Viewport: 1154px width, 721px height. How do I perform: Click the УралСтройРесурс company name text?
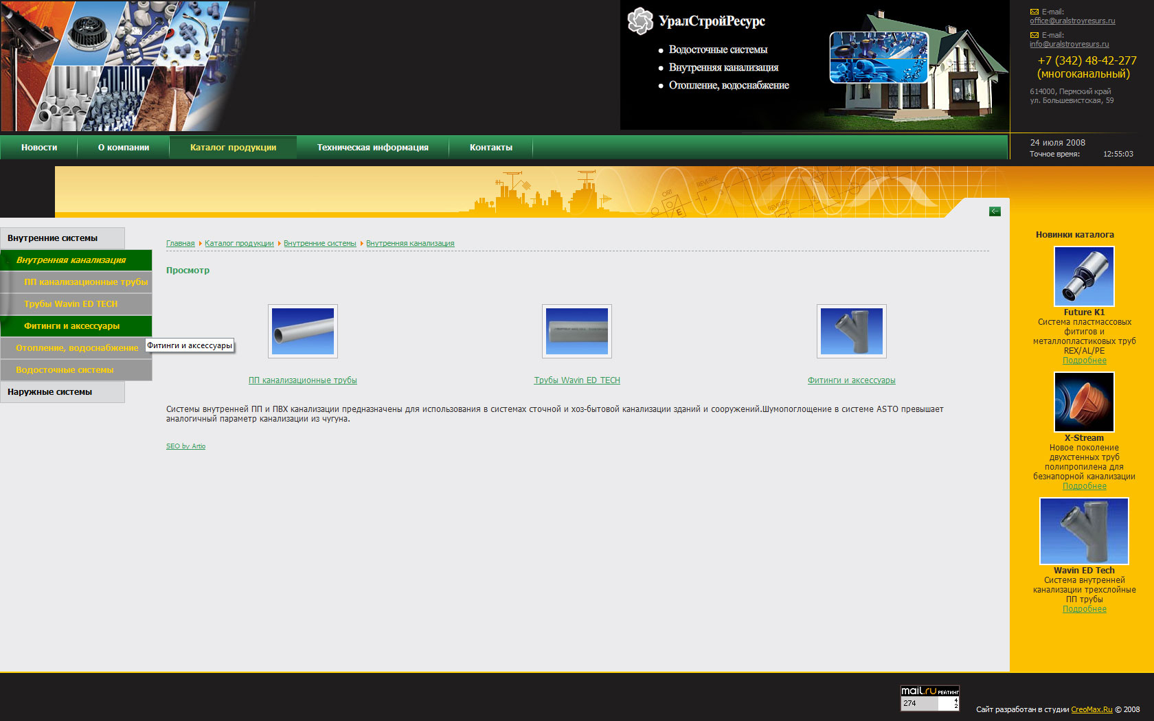point(712,21)
